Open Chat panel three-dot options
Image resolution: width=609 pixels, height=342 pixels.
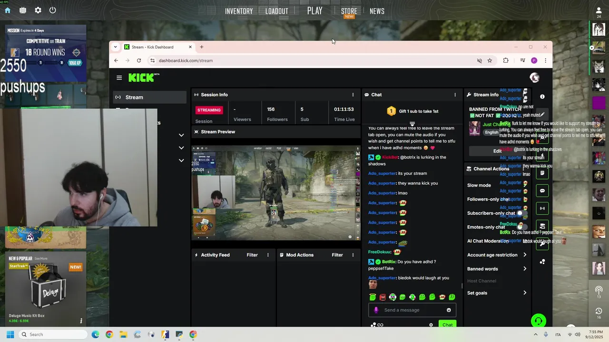point(455,95)
